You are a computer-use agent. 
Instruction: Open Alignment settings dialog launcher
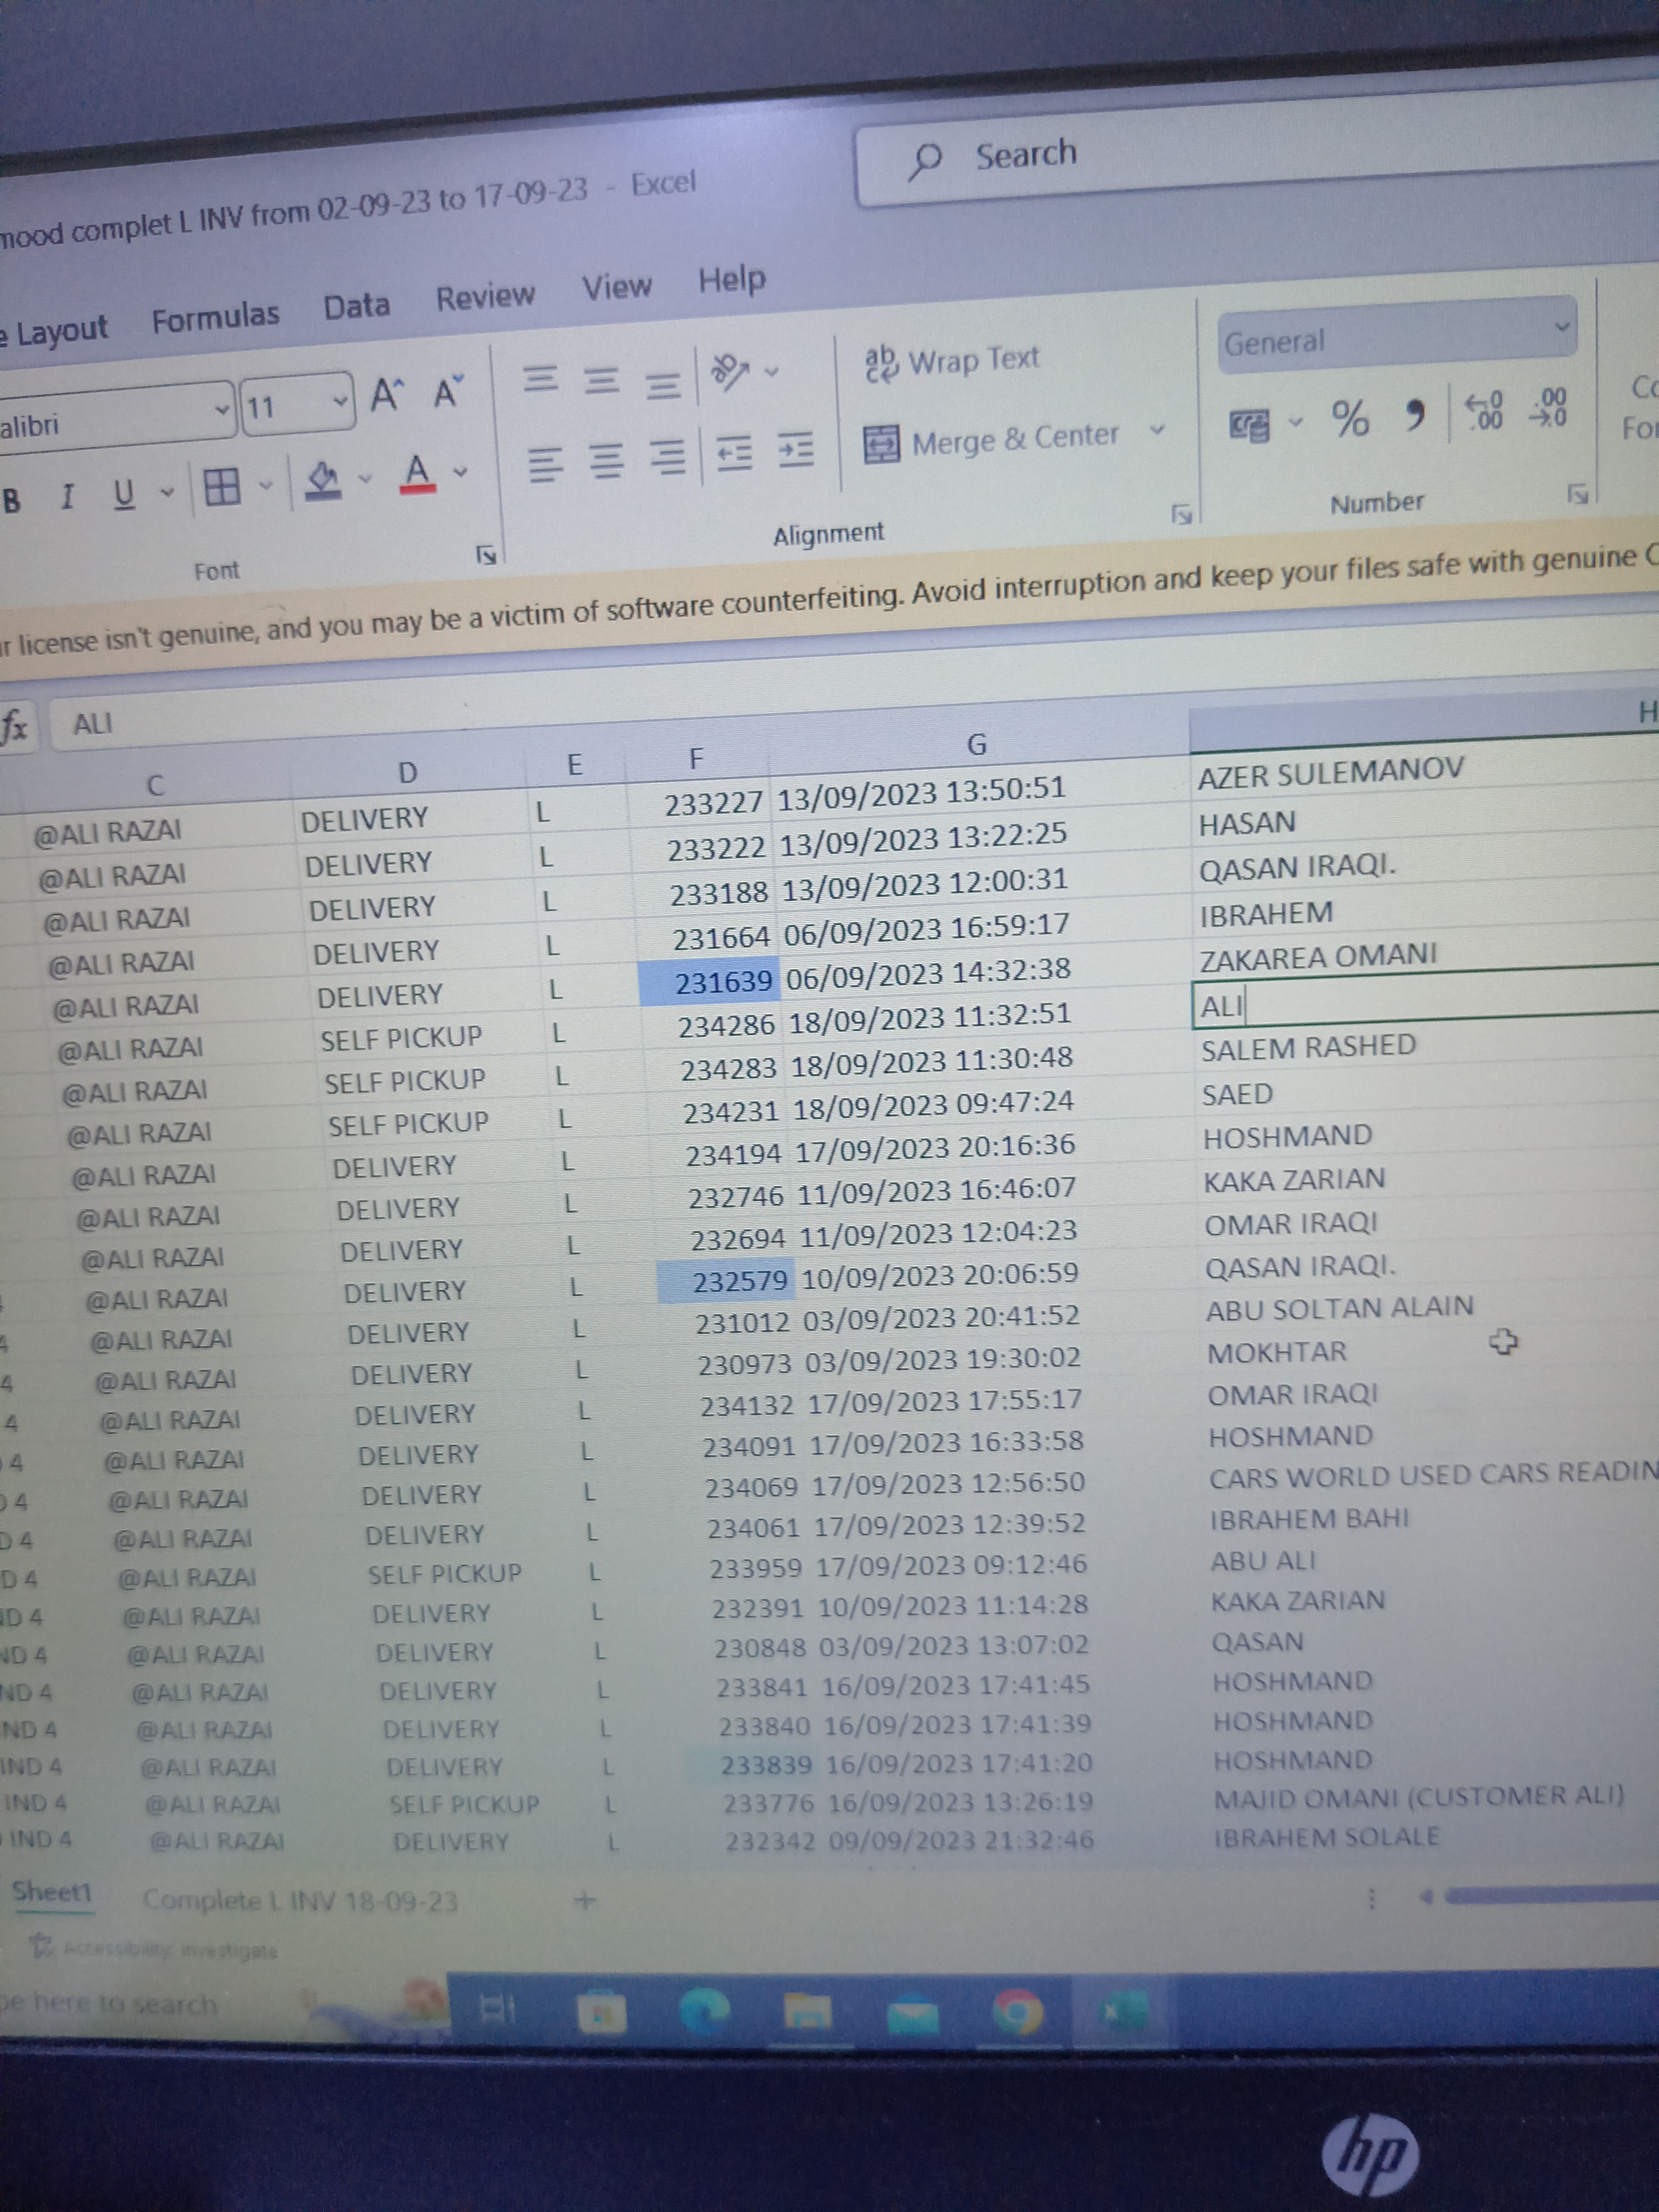[1181, 514]
